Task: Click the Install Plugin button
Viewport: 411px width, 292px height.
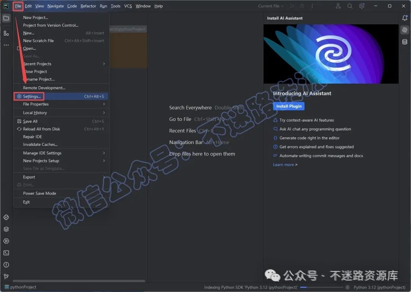Action: [x=288, y=106]
